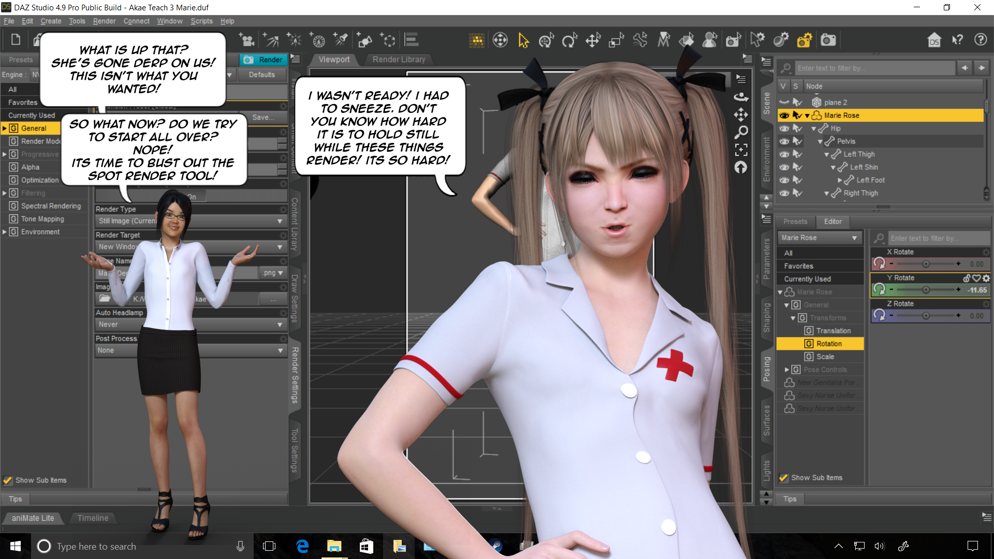The height and width of the screenshot is (559, 994).
Task: Open the Scripts menu
Action: (201, 21)
